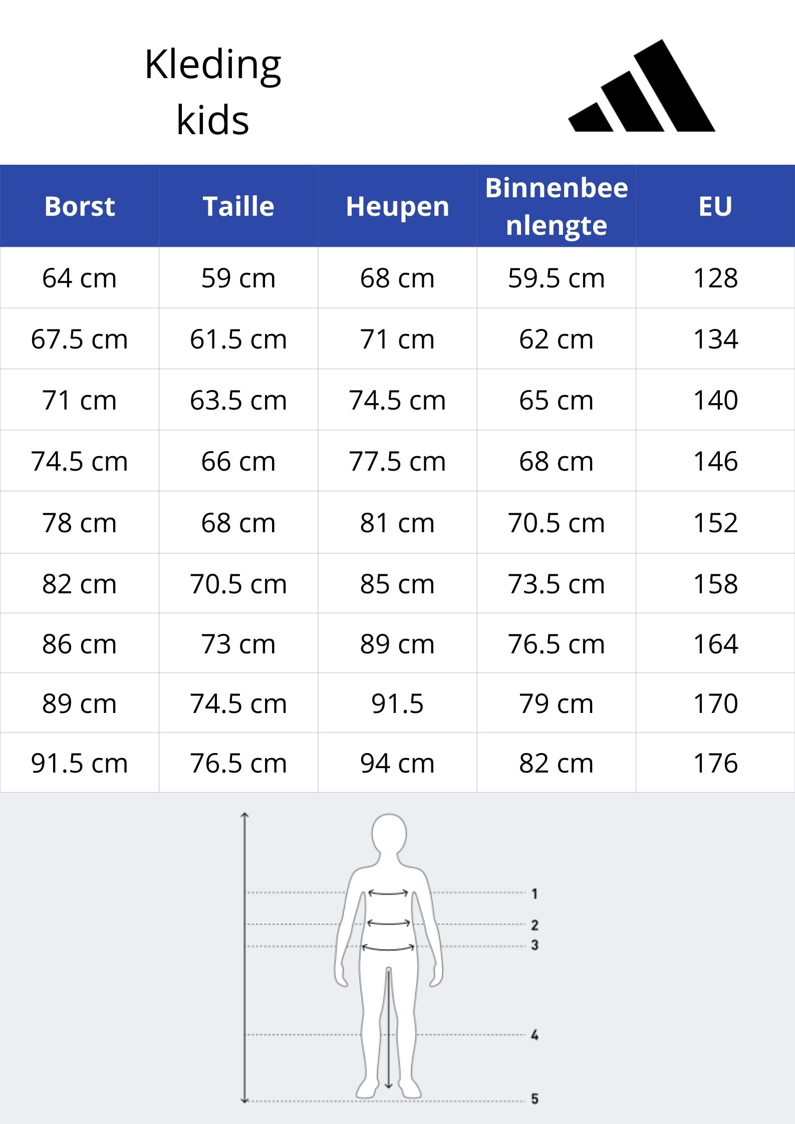Viewport: 795px width, 1124px height.
Task: Select measurement marker number 5
Action: [535, 1099]
